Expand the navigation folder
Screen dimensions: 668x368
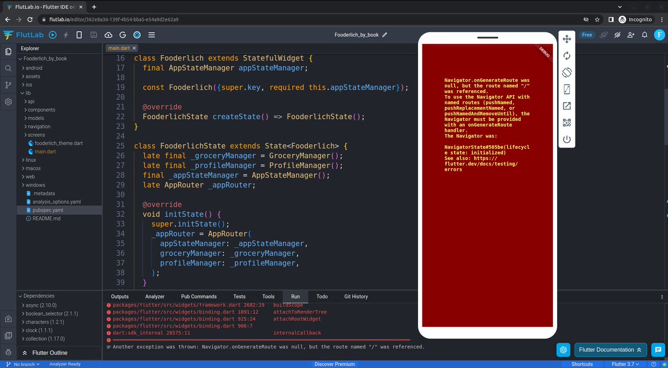39,126
